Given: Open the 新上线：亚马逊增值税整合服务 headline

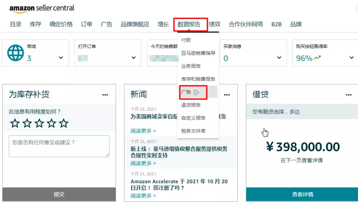Looking at the screenshot, I should 179,152.
